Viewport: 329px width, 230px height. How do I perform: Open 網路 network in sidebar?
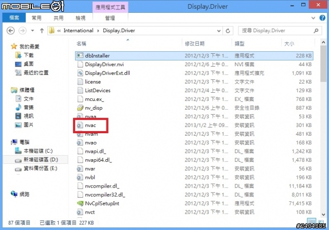coord(24,194)
